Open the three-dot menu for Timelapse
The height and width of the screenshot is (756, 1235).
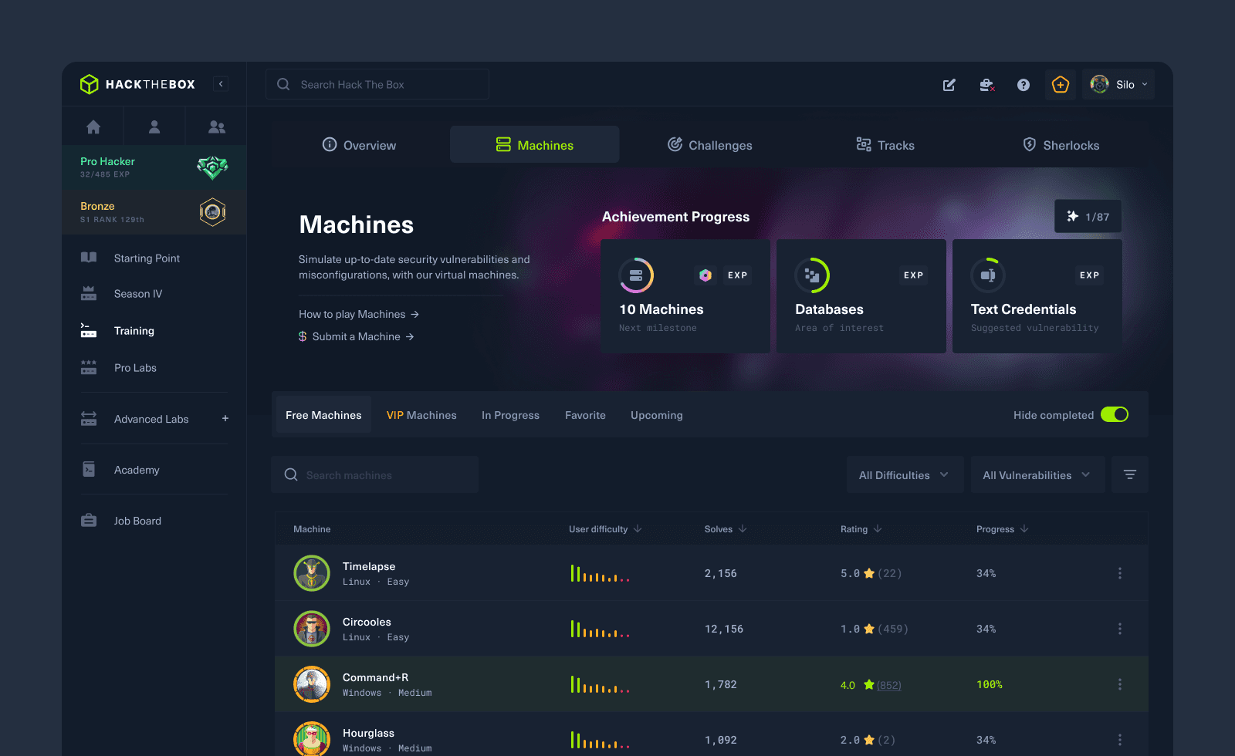coord(1120,573)
